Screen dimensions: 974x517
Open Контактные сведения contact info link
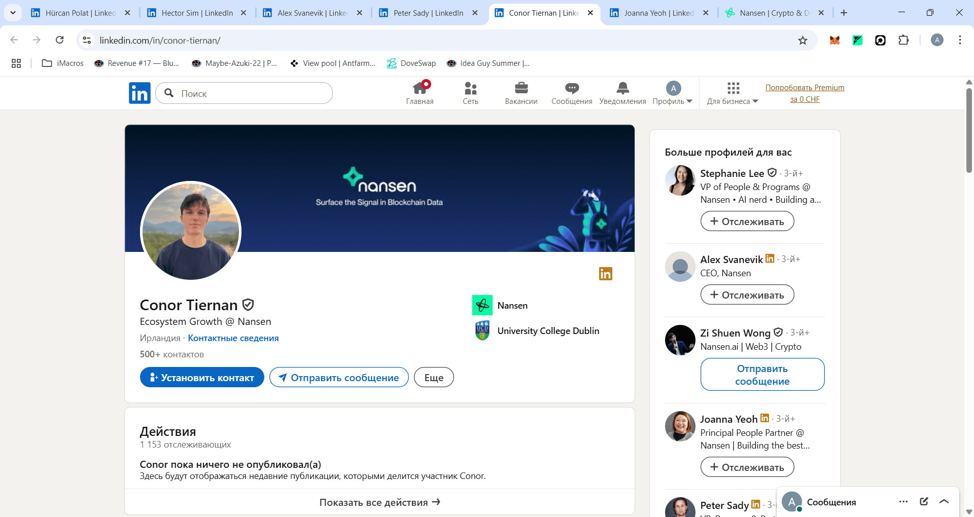point(233,338)
